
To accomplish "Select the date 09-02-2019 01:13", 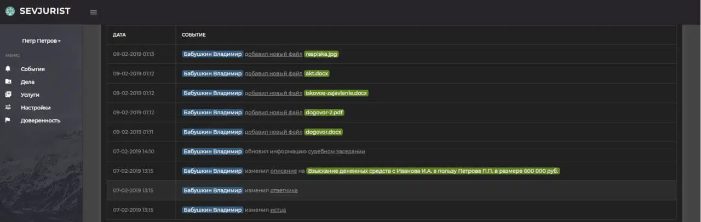I will click(134, 54).
